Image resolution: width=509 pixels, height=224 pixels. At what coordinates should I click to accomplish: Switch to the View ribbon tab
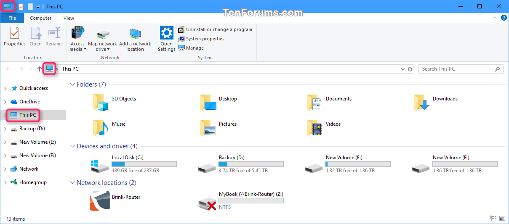click(x=69, y=18)
